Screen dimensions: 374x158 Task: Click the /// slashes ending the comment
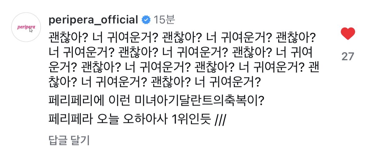coord(220,119)
